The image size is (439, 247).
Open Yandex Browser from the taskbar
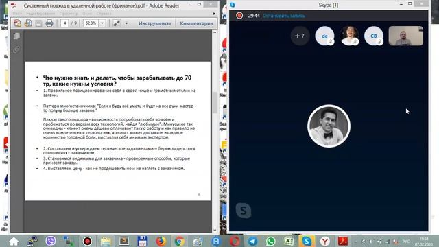(324, 241)
